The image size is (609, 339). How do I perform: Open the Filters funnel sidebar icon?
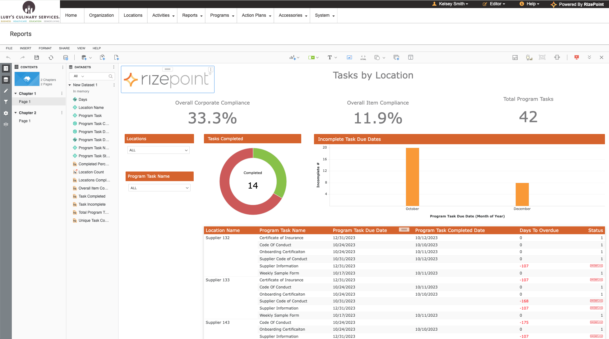click(x=6, y=102)
